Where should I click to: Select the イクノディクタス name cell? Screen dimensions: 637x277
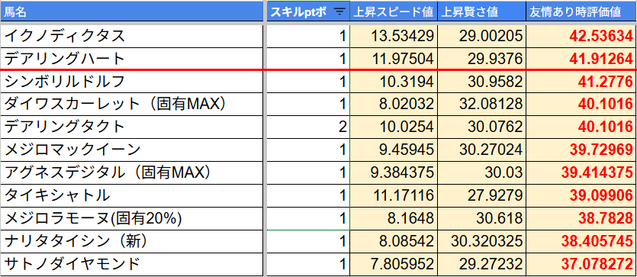132,36
